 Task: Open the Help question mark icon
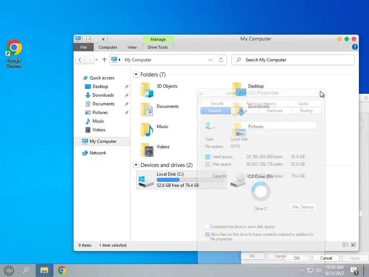355,47
